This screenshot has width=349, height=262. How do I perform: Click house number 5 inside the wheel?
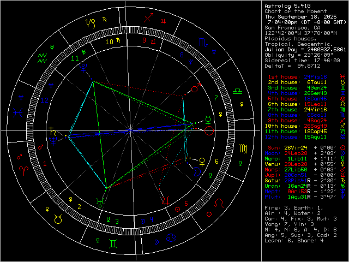click(186, 204)
